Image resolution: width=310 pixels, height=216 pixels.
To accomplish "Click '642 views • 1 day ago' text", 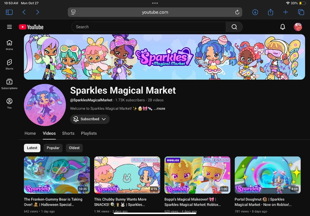I will [x=39, y=211].
